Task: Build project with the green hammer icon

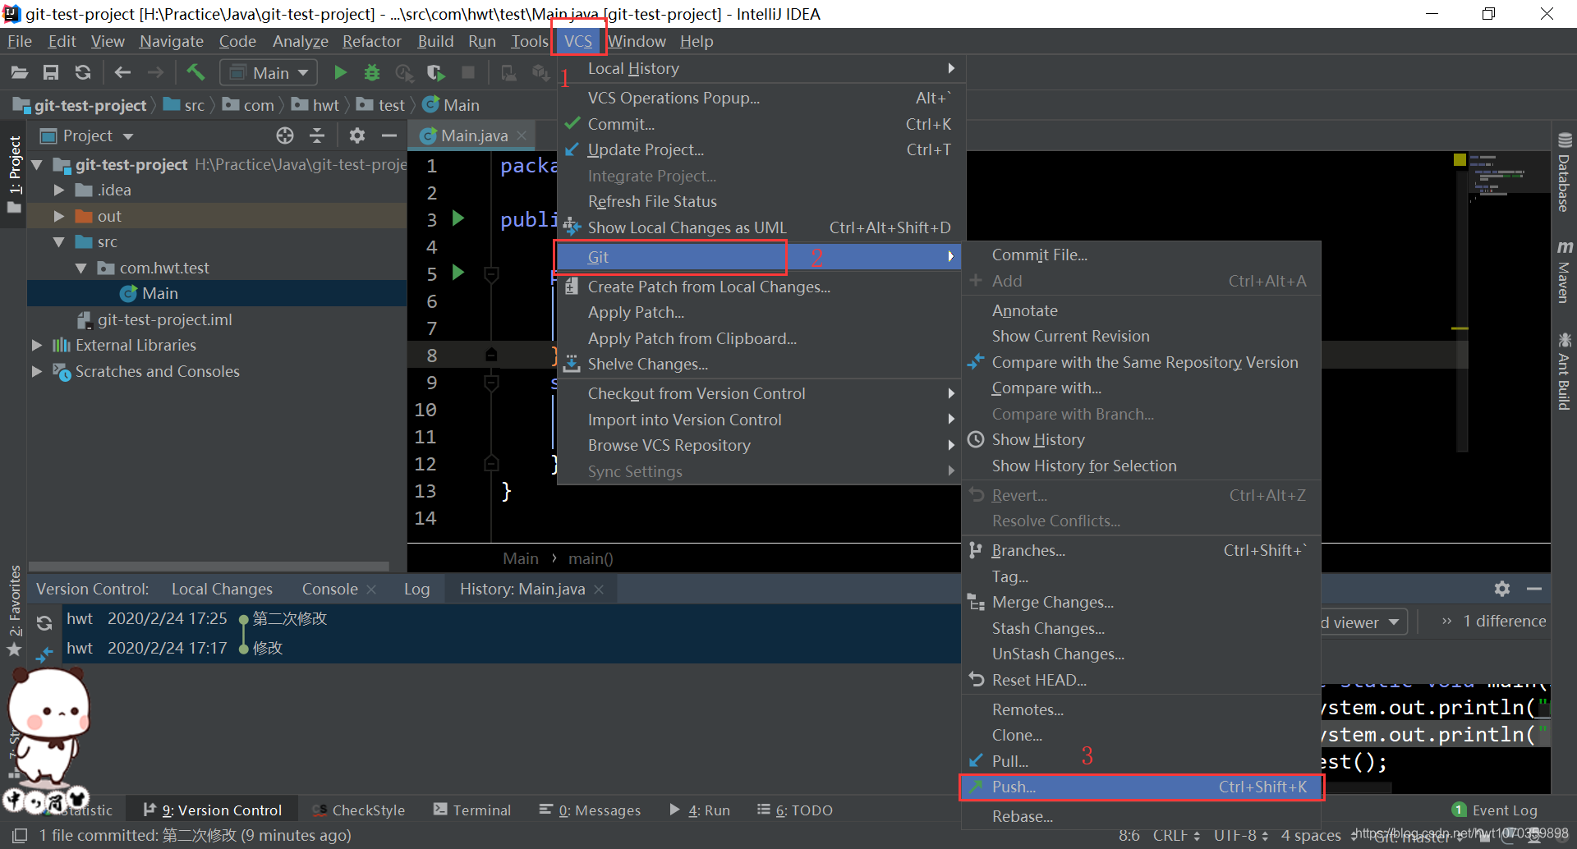Action: pyautogui.click(x=195, y=72)
